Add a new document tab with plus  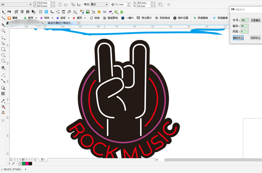coord(79,23)
